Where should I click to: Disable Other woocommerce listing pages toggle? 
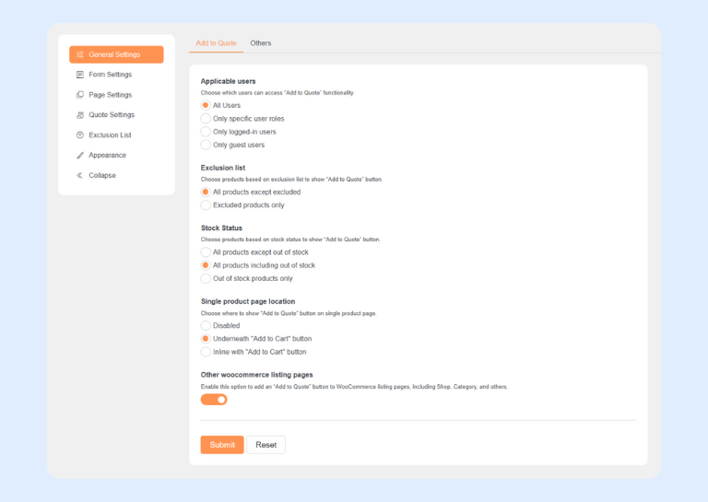[214, 400]
